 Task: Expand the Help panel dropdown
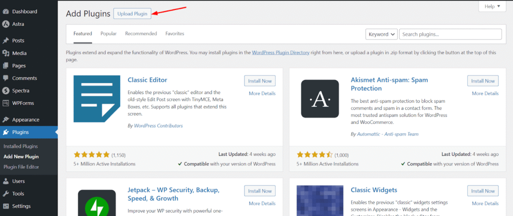493,6
